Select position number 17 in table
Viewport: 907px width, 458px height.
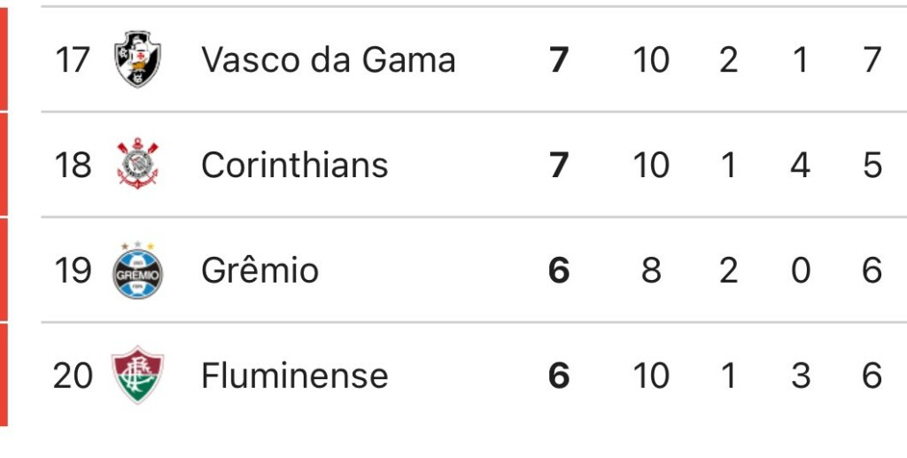click(73, 60)
